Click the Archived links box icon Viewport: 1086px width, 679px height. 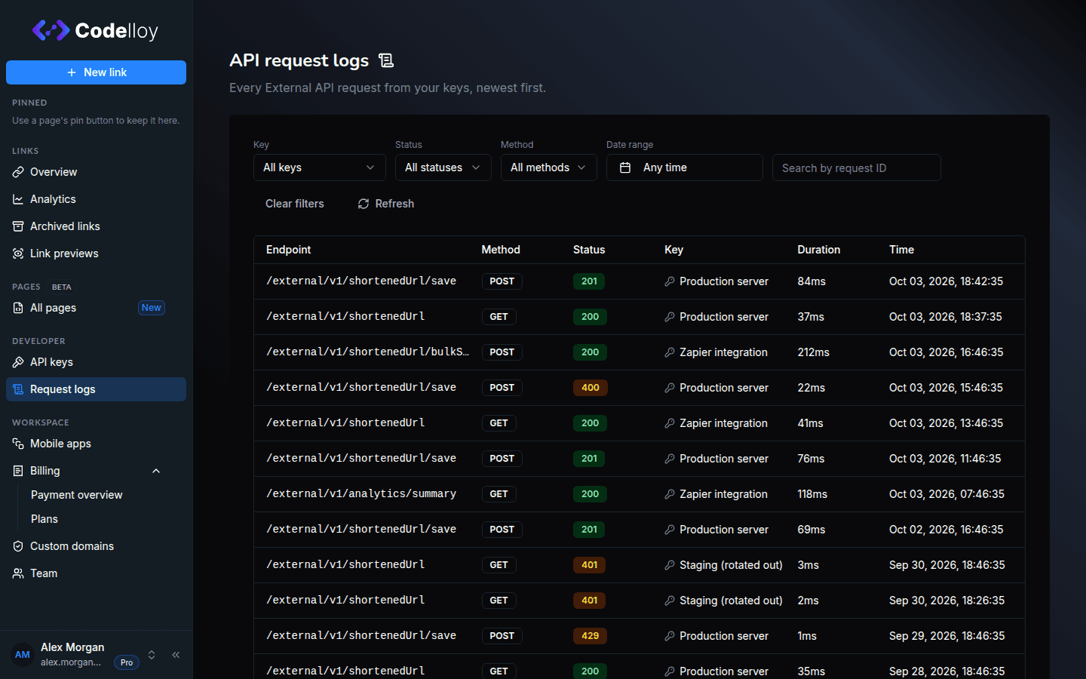tap(18, 226)
